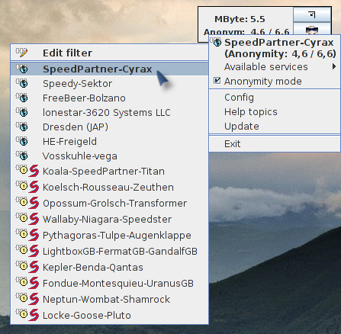Click the enlarge-window arrow button in mini view
This screenshot has height=334, width=341.
click(312, 14)
